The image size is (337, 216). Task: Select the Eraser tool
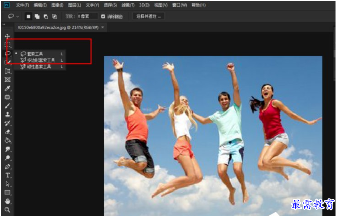(7, 132)
